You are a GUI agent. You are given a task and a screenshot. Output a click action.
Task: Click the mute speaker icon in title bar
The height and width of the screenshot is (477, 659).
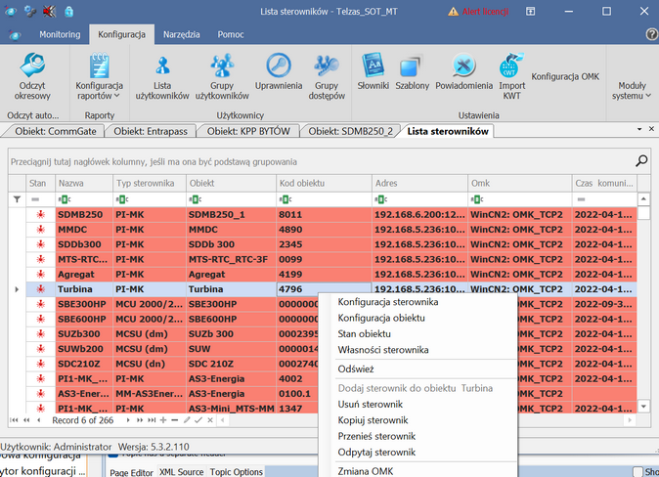point(49,12)
